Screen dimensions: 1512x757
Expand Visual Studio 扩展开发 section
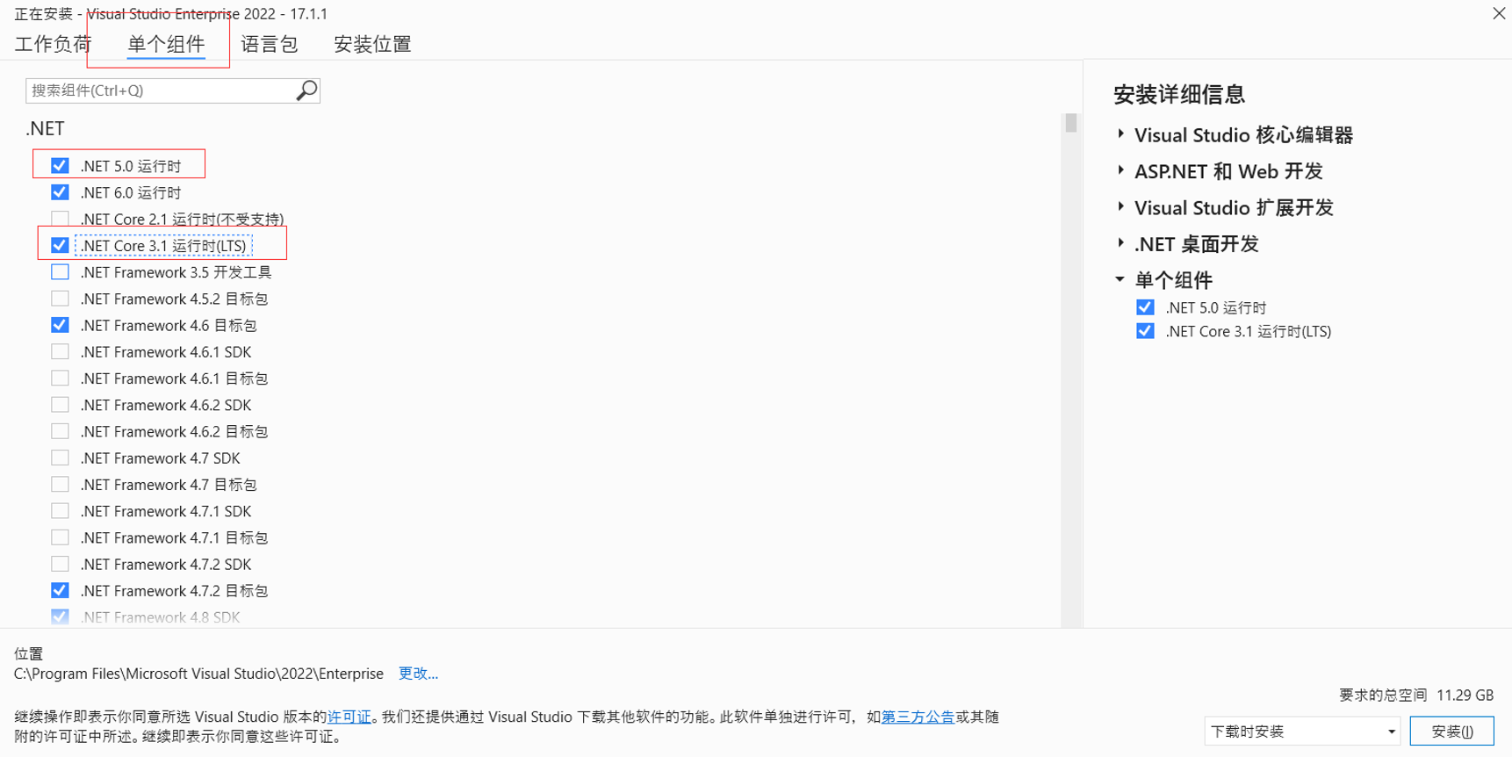tap(1121, 207)
